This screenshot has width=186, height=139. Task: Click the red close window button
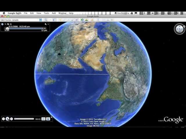[2, 16]
